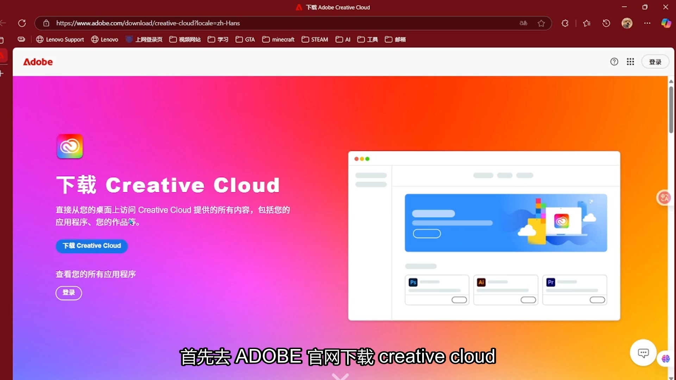Click the 下载 Creative Cloud heading
The image size is (676, 380).
point(168,185)
